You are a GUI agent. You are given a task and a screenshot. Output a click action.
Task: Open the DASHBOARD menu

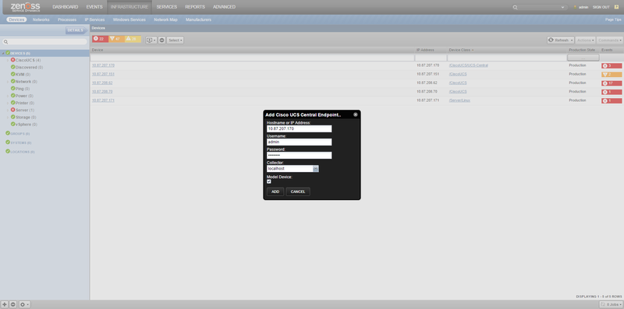pyautogui.click(x=66, y=7)
